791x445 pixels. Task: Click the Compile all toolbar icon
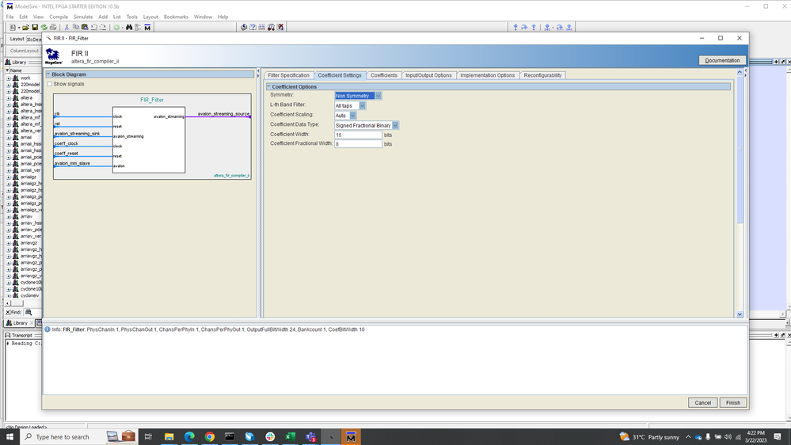coord(253,27)
